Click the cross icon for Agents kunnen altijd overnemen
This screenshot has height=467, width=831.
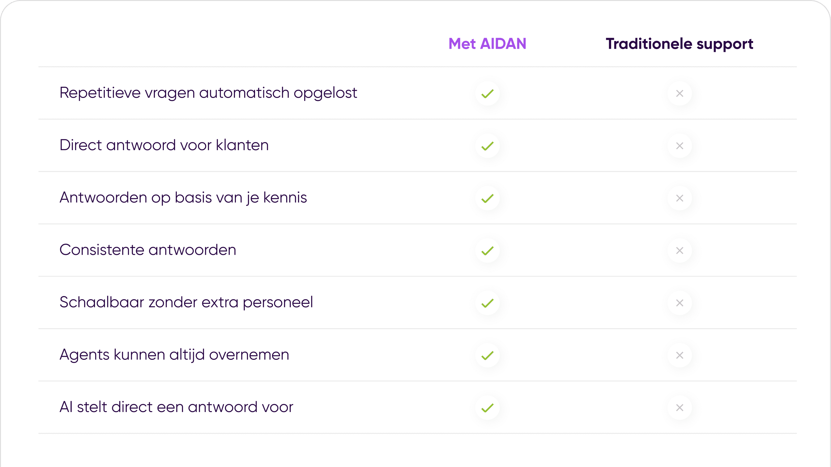(680, 356)
